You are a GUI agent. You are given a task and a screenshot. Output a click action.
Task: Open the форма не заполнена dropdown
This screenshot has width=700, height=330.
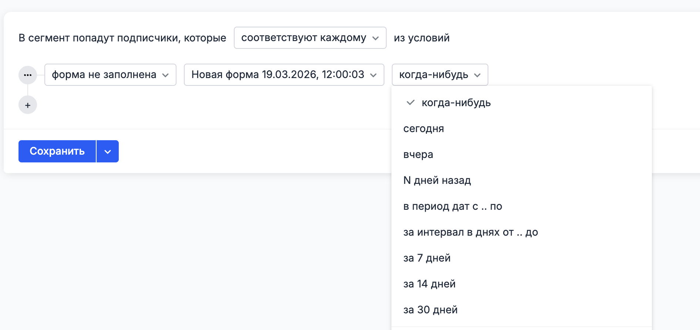coord(110,75)
